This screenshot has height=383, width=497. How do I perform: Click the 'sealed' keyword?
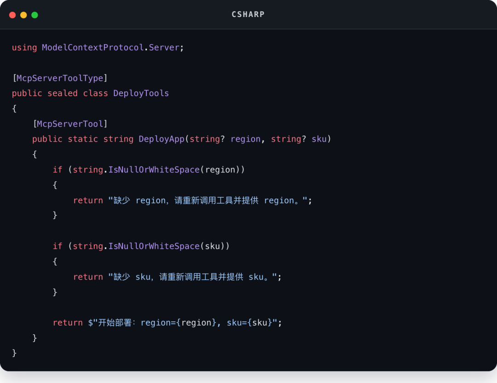point(63,93)
